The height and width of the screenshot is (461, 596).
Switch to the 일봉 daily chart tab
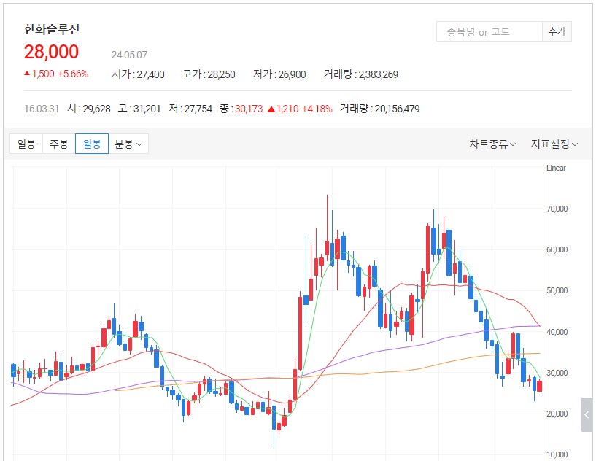[26, 144]
